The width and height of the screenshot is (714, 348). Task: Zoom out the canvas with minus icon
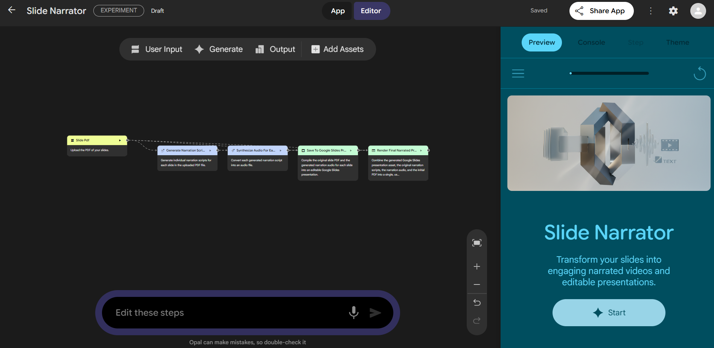[477, 284]
